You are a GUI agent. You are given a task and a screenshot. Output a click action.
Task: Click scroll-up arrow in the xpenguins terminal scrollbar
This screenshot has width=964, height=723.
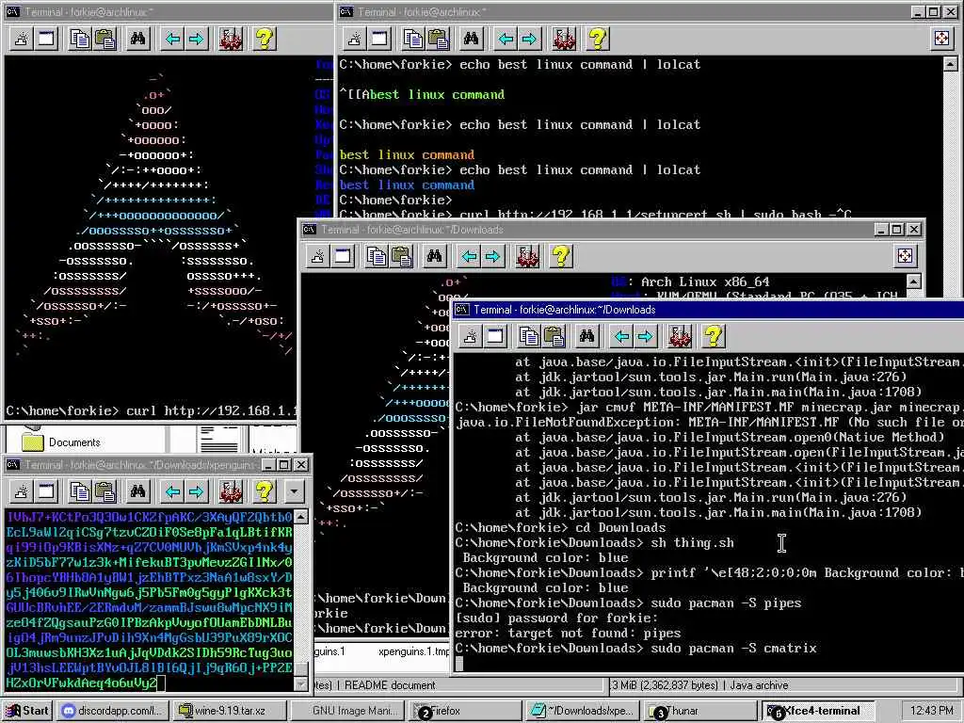300,517
